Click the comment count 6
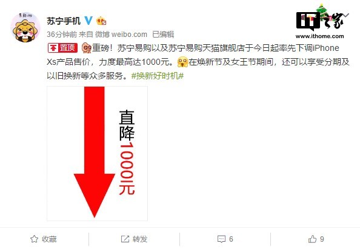The height and width of the screenshot is (249, 360). point(231,239)
